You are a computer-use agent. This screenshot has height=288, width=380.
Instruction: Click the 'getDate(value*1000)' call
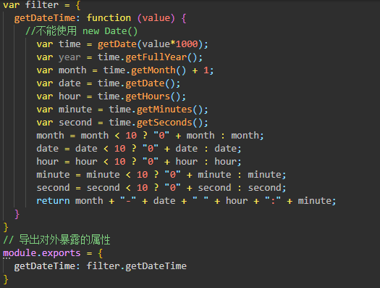[150, 44]
